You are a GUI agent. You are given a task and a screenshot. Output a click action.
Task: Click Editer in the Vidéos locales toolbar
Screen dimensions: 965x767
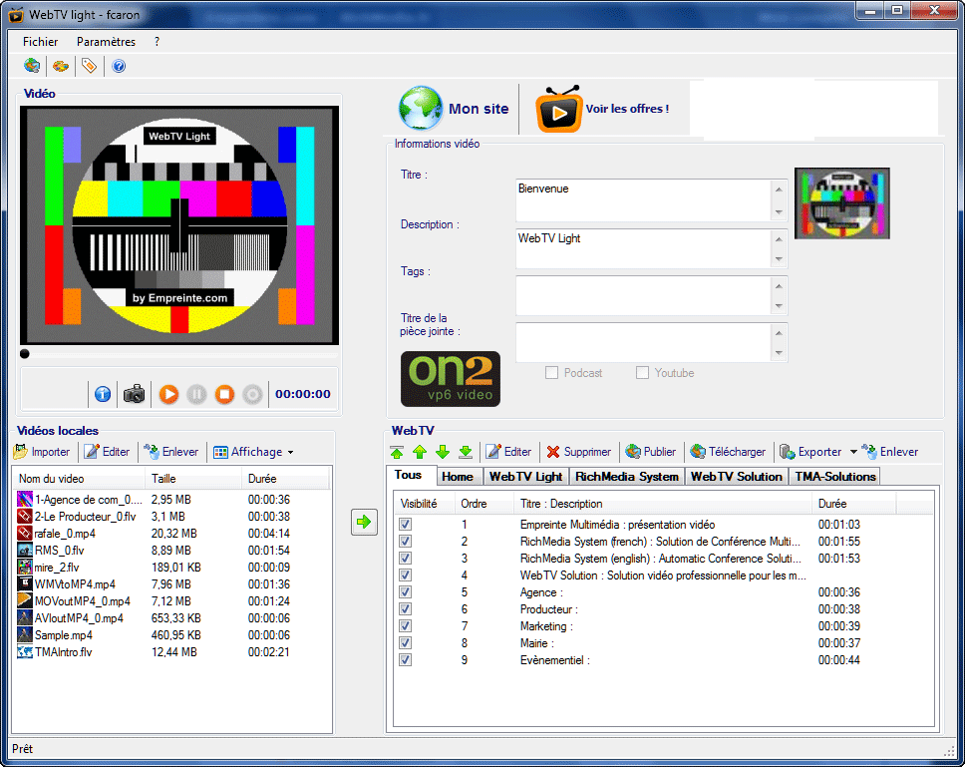tap(107, 452)
